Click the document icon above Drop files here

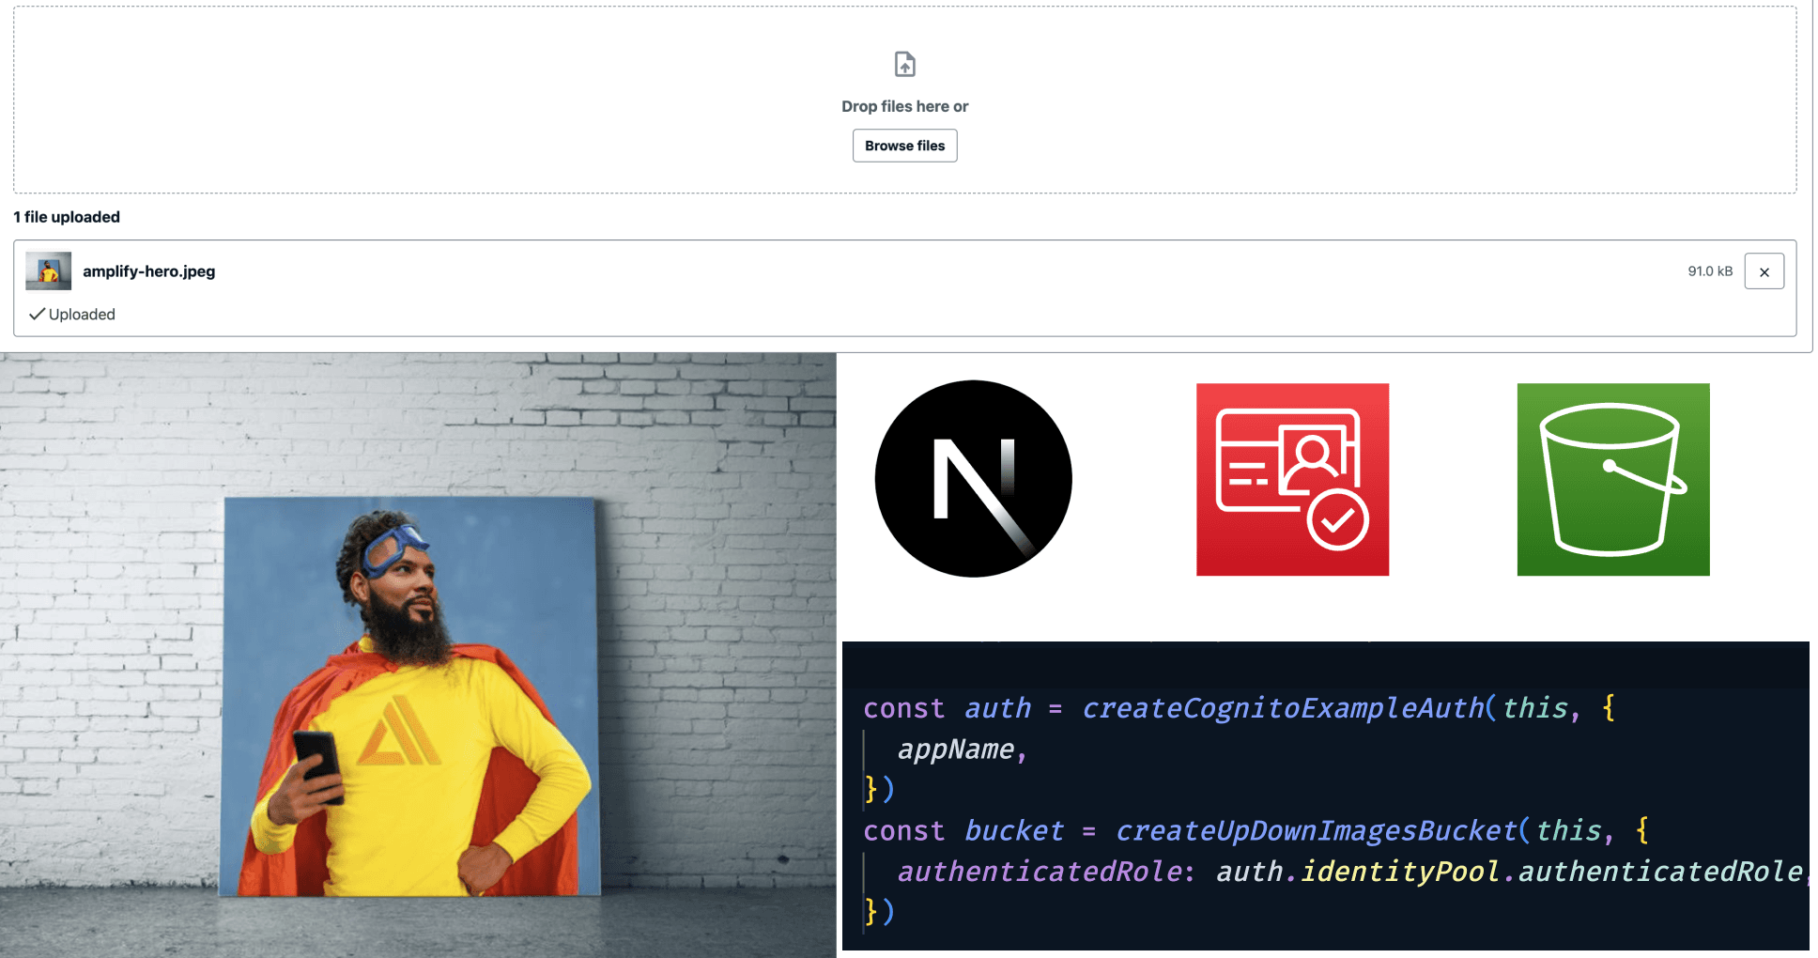[903, 63]
